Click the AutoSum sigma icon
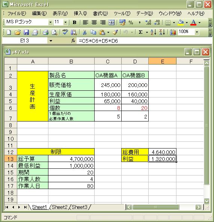This screenshot has height=222, width=214. click(x=140, y=32)
